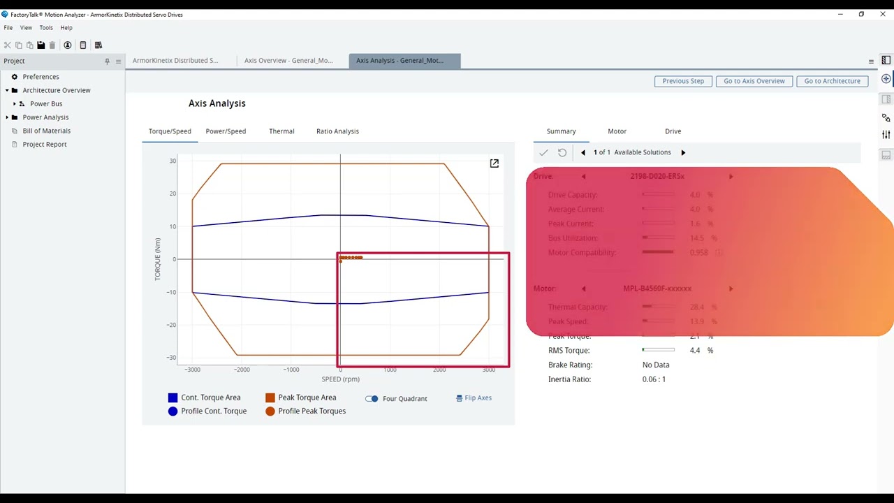Click the greyed split-panel icon in right sidebar

click(886, 99)
